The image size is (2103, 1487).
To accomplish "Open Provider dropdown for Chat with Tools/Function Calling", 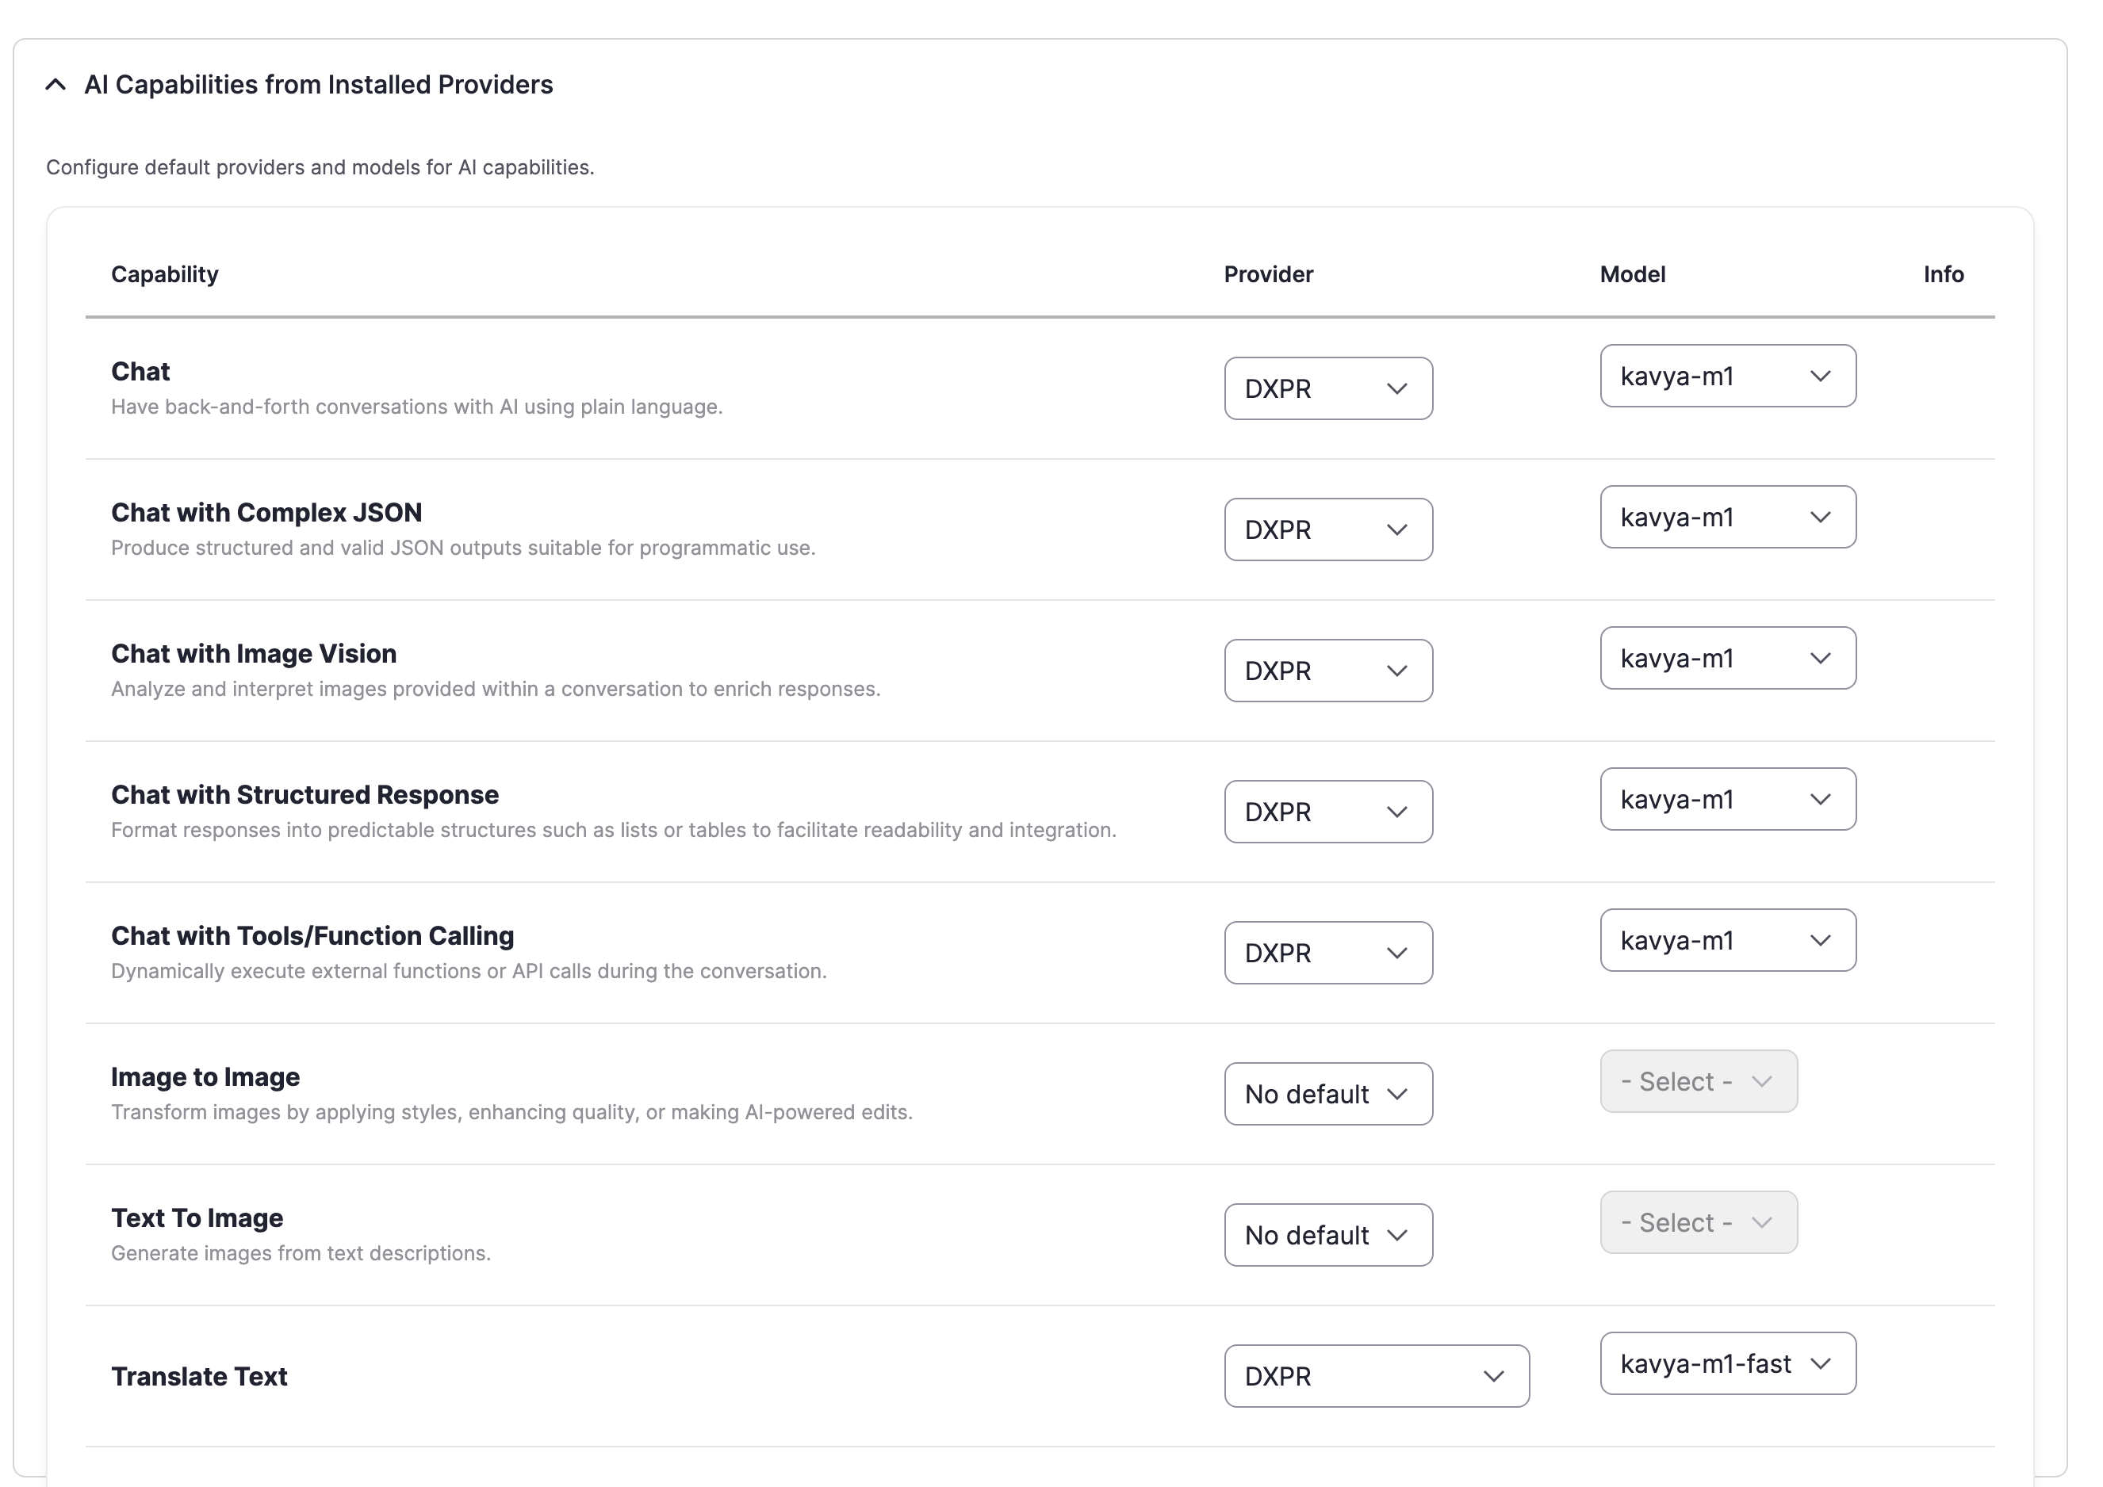I will pyautogui.click(x=1328, y=952).
